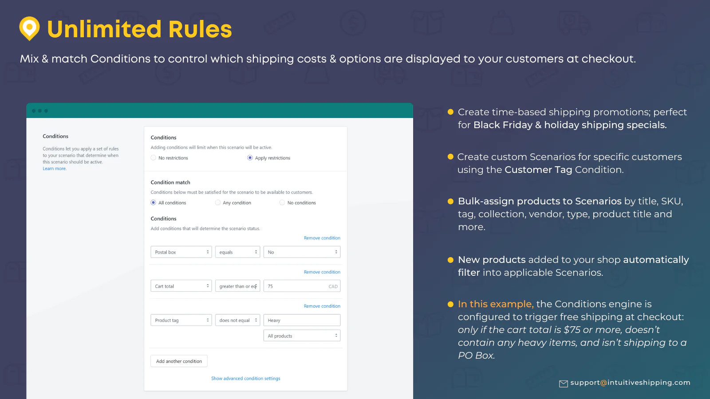Open the greater than or equal dropdown

237,286
